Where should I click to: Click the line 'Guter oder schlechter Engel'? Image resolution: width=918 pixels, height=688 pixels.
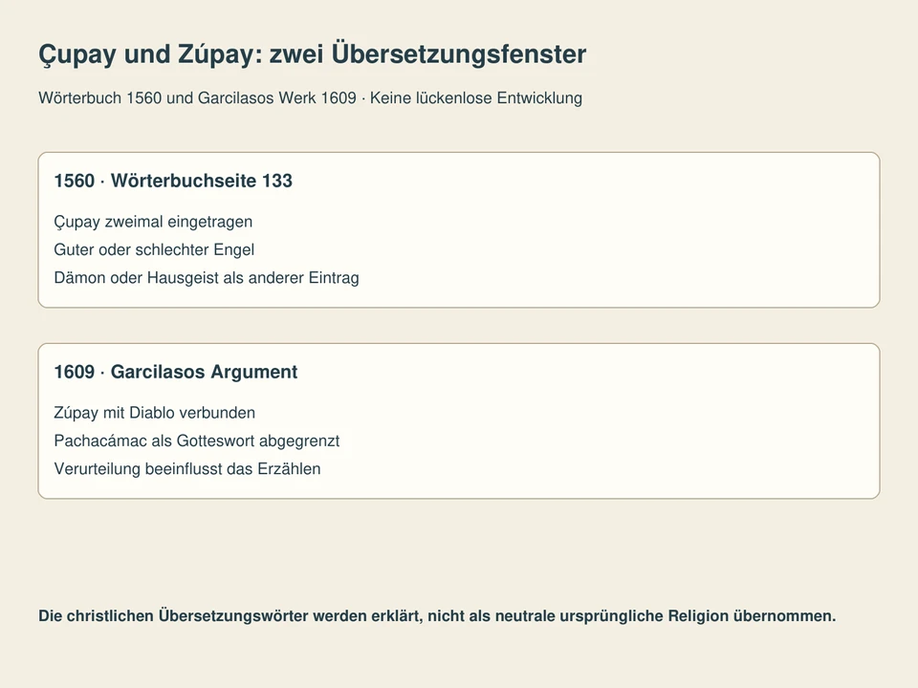click(x=154, y=249)
